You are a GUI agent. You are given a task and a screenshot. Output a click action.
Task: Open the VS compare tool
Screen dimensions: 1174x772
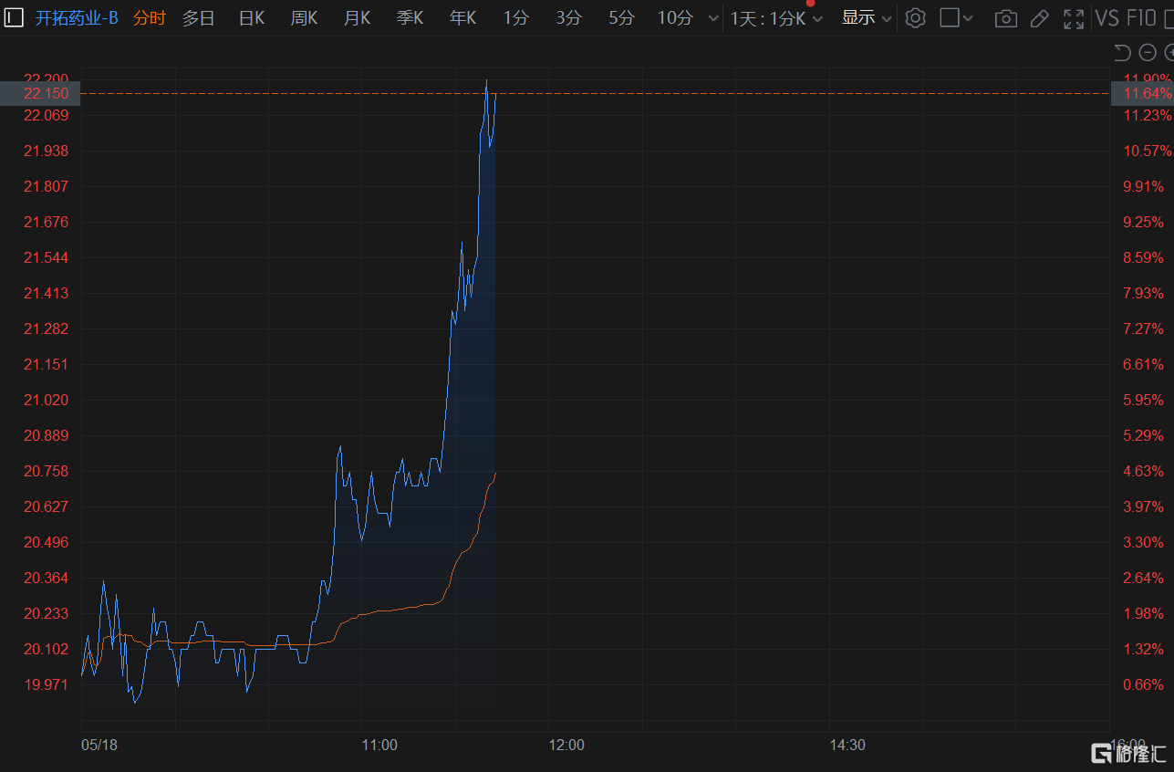click(x=1106, y=18)
